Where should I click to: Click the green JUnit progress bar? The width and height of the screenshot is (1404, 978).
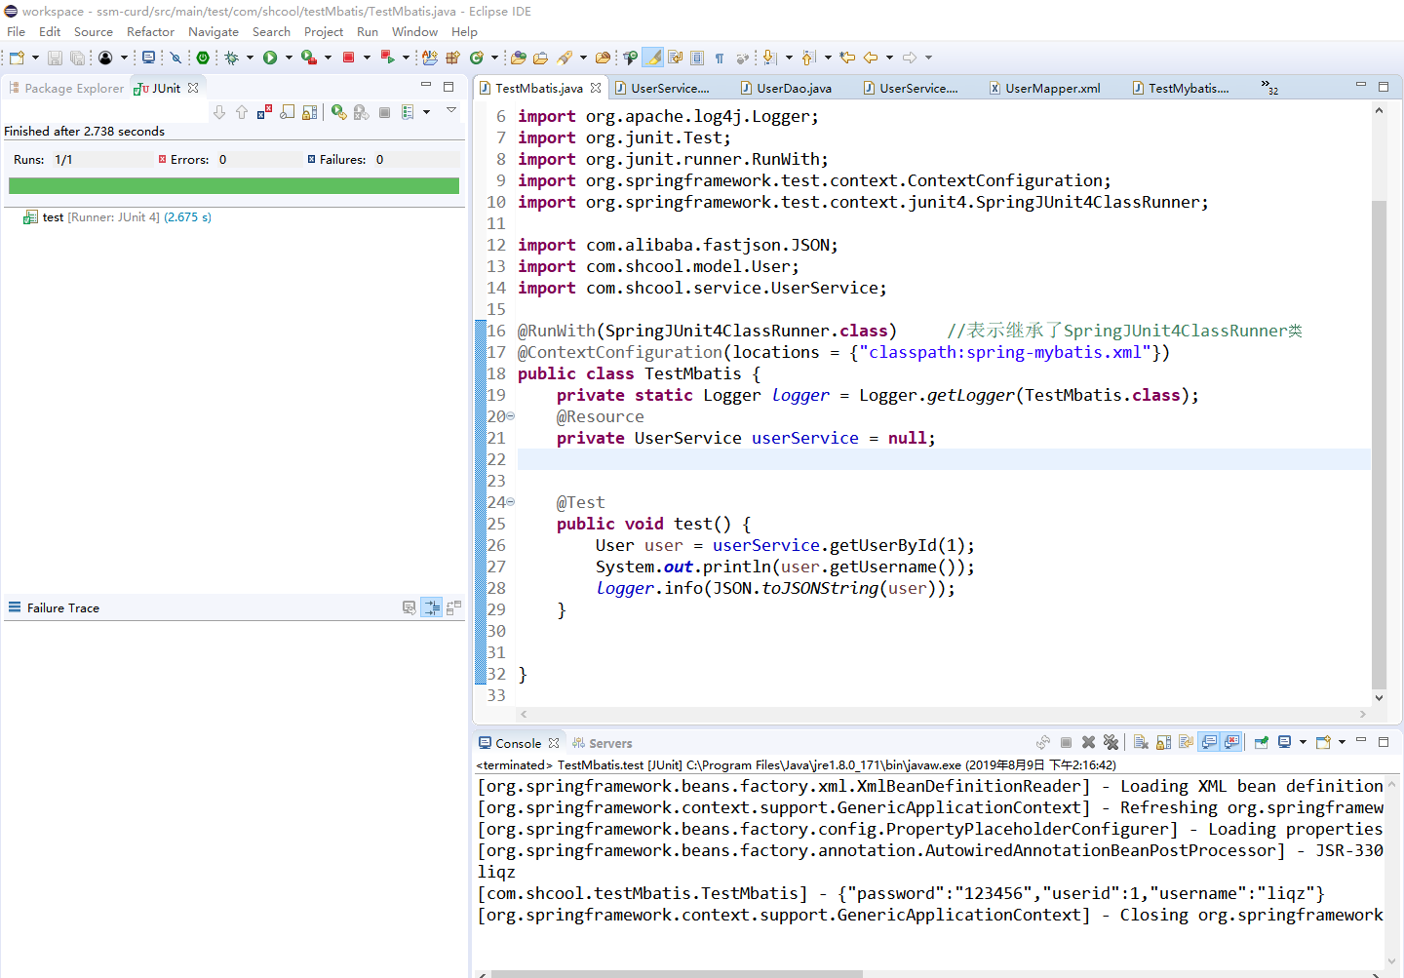234,185
